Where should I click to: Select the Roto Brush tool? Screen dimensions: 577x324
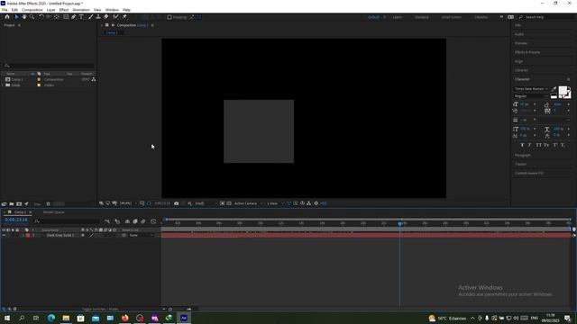point(116,17)
